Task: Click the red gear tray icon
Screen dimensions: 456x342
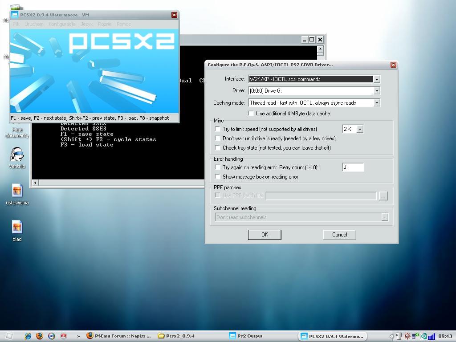Action: tap(407, 336)
